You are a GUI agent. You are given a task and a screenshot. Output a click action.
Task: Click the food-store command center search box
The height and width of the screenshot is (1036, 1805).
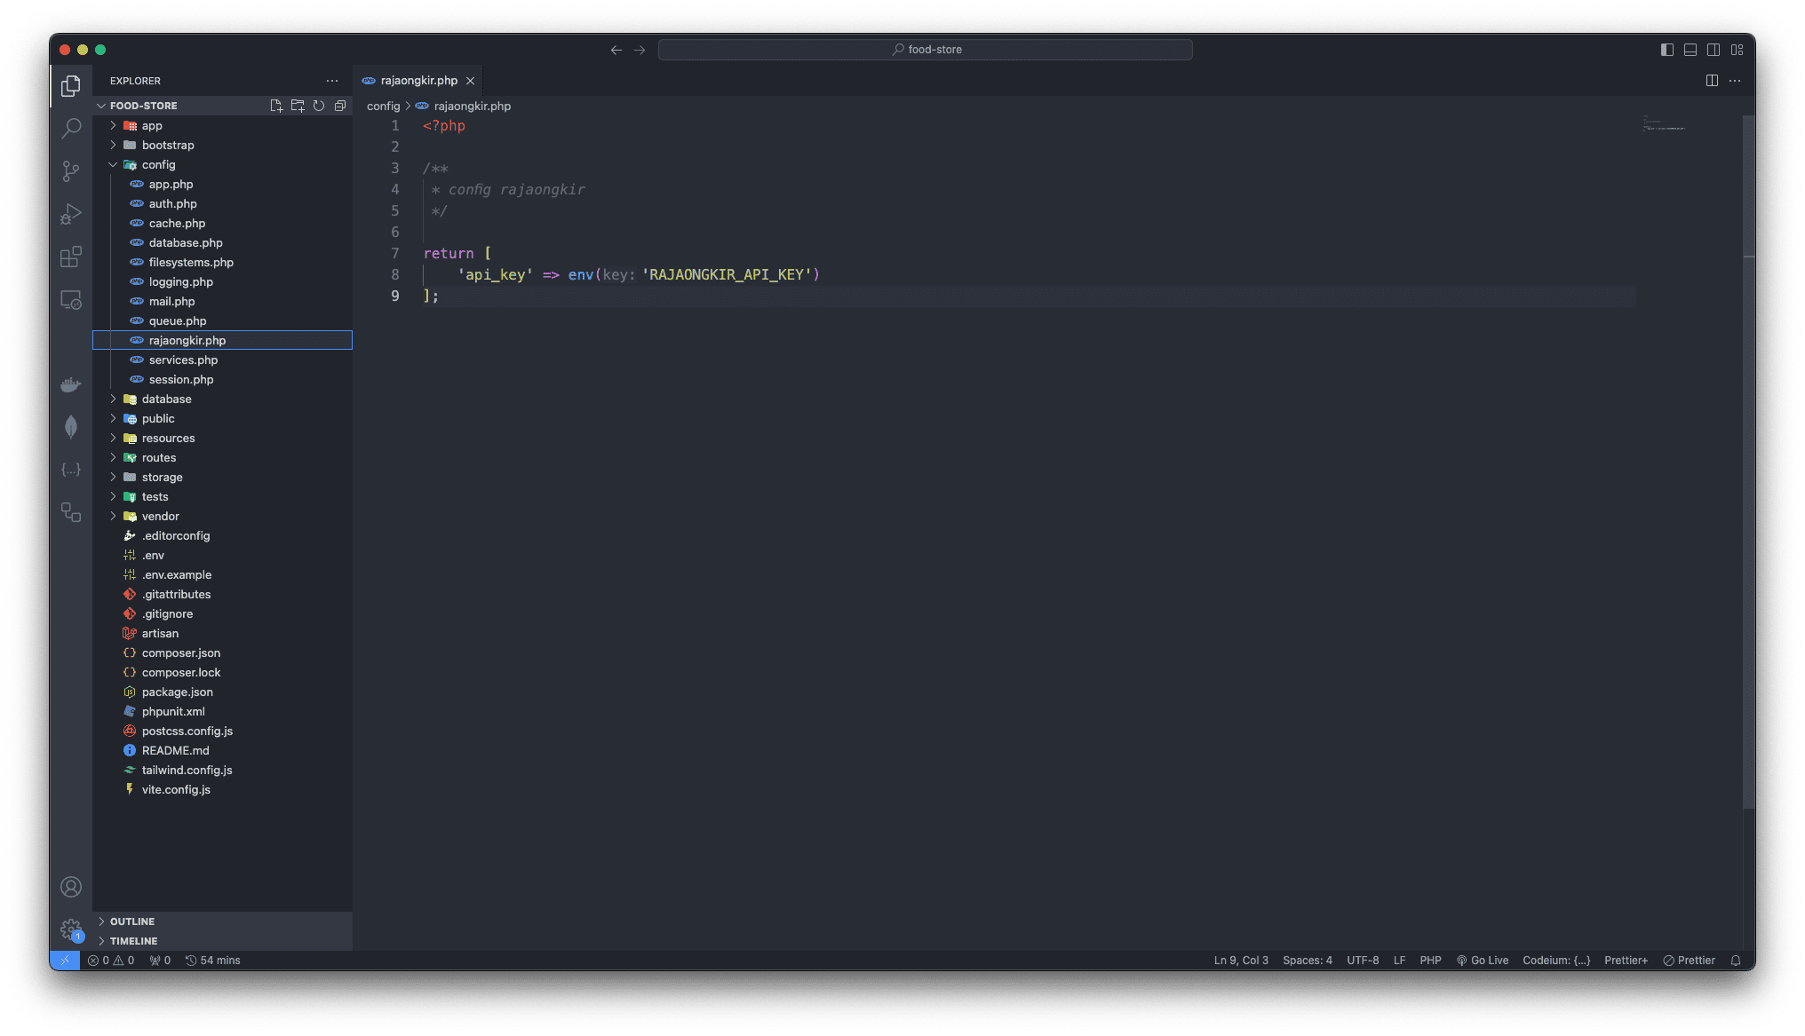(x=926, y=50)
